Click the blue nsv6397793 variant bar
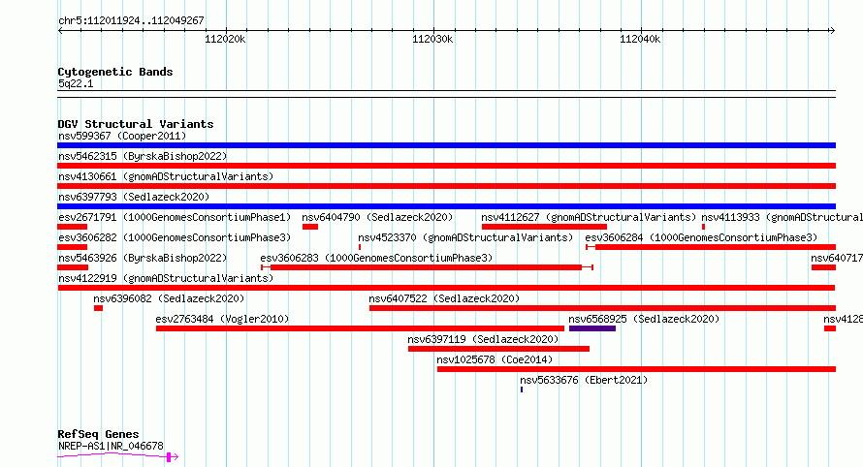The image size is (863, 467). (x=446, y=206)
